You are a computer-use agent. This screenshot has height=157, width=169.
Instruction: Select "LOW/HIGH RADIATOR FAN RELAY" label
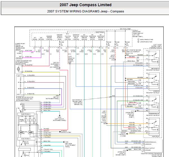click(x=153, y=92)
